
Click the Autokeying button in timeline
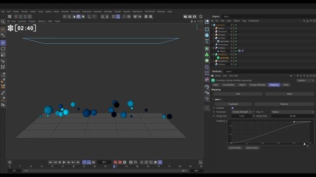click(x=120, y=162)
